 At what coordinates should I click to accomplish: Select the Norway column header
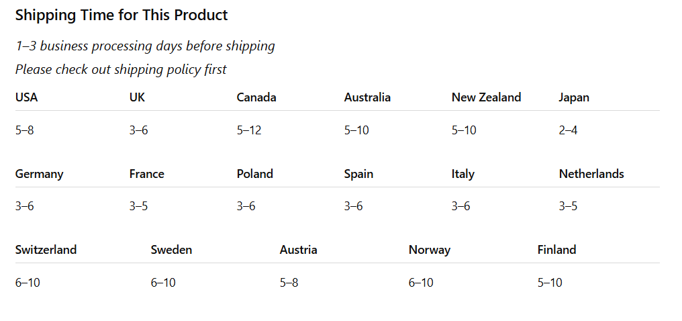(x=430, y=250)
